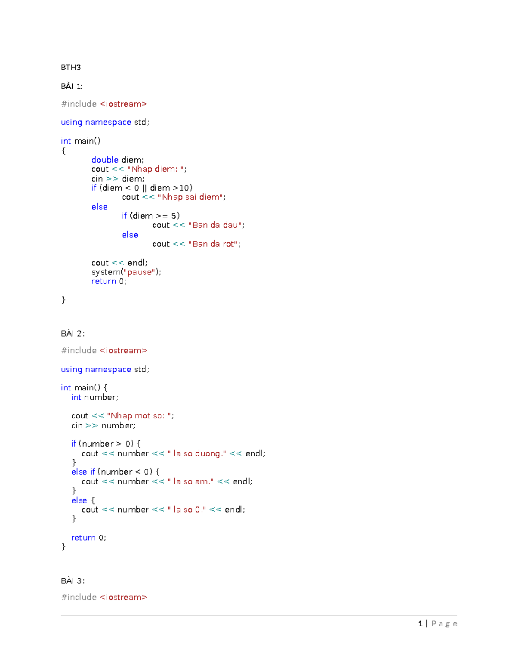Place cursor on system("pause") line
The height and width of the screenshot is (670, 518).
(x=126, y=272)
